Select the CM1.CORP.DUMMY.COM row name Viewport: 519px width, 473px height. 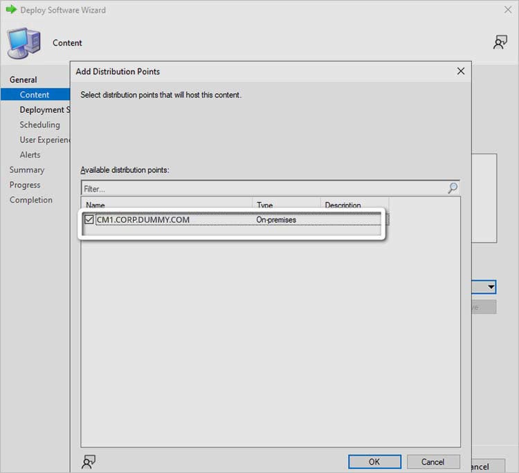click(143, 220)
